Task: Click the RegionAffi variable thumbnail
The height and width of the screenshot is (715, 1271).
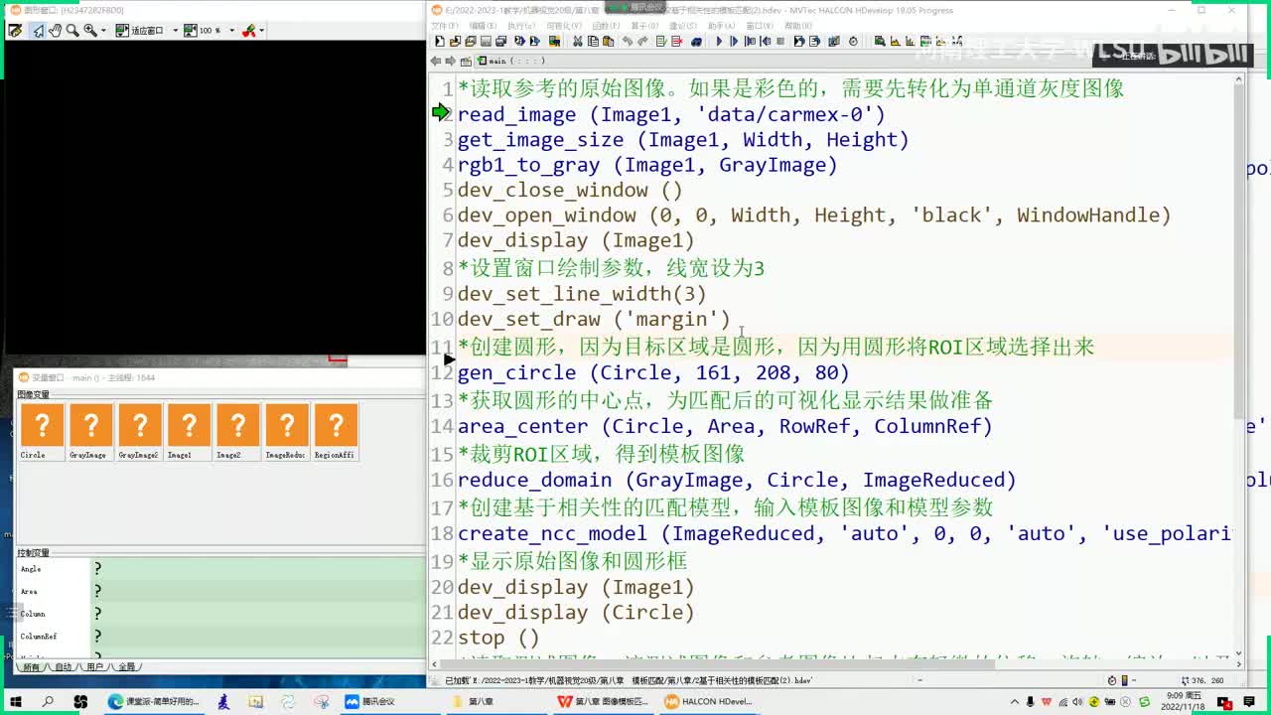Action: 336,432
